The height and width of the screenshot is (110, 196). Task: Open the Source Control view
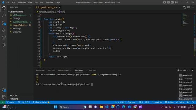4,23
